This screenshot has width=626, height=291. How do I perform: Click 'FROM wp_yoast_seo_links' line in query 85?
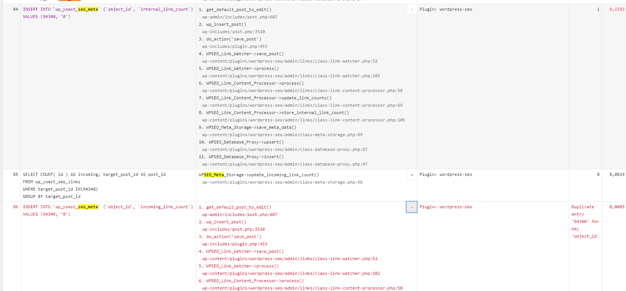(x=52, y=182)
